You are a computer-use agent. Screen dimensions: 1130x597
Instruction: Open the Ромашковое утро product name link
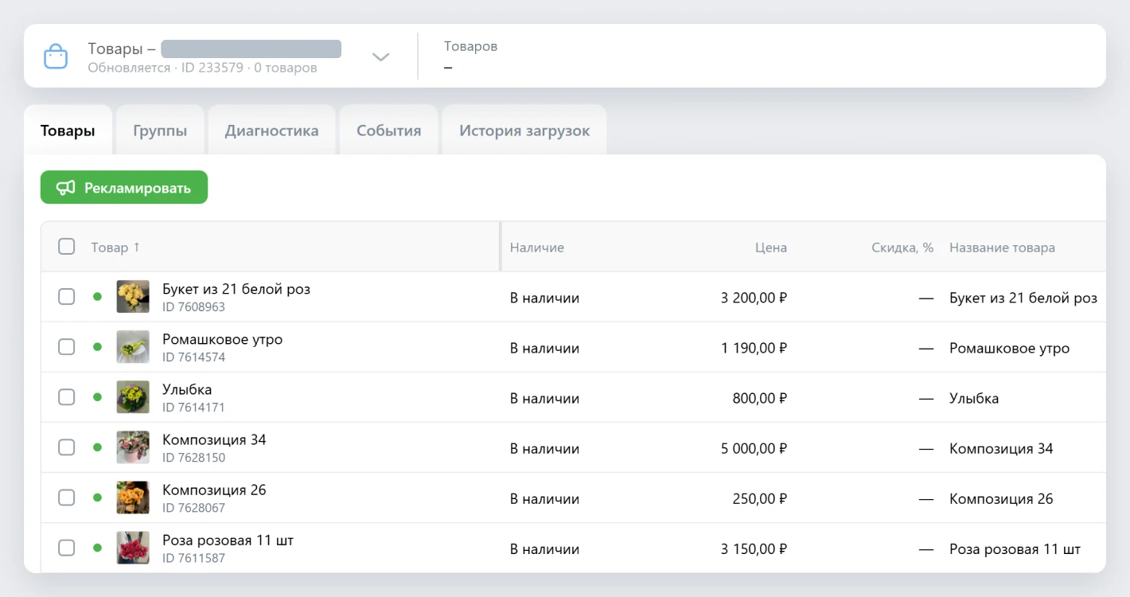point(222,339)
